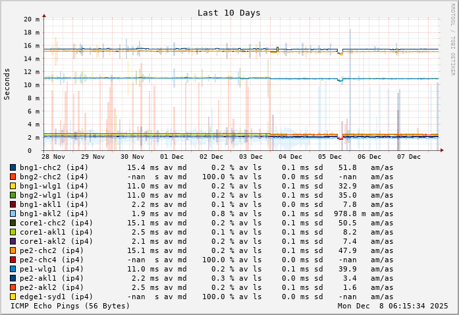
Task: Select the bng2-wlg1 green legend swatch
Action: pyautogui.click(x=13, y=195)
